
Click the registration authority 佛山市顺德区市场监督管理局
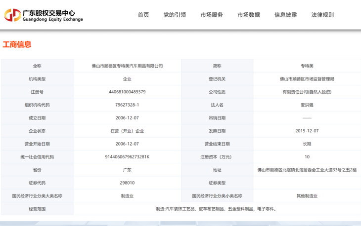[x=307, y=79]
